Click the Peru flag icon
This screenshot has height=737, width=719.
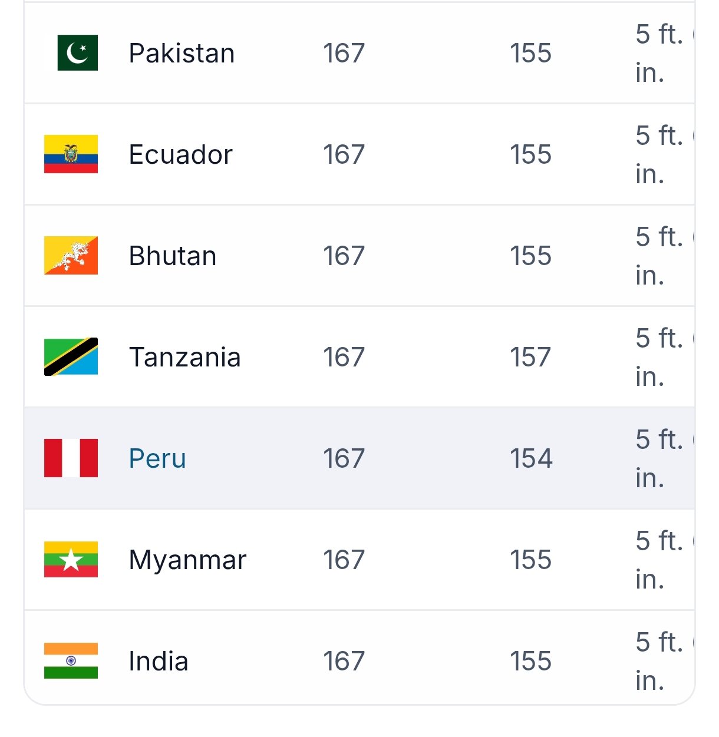pyautogui.click(x=71, y=458)
